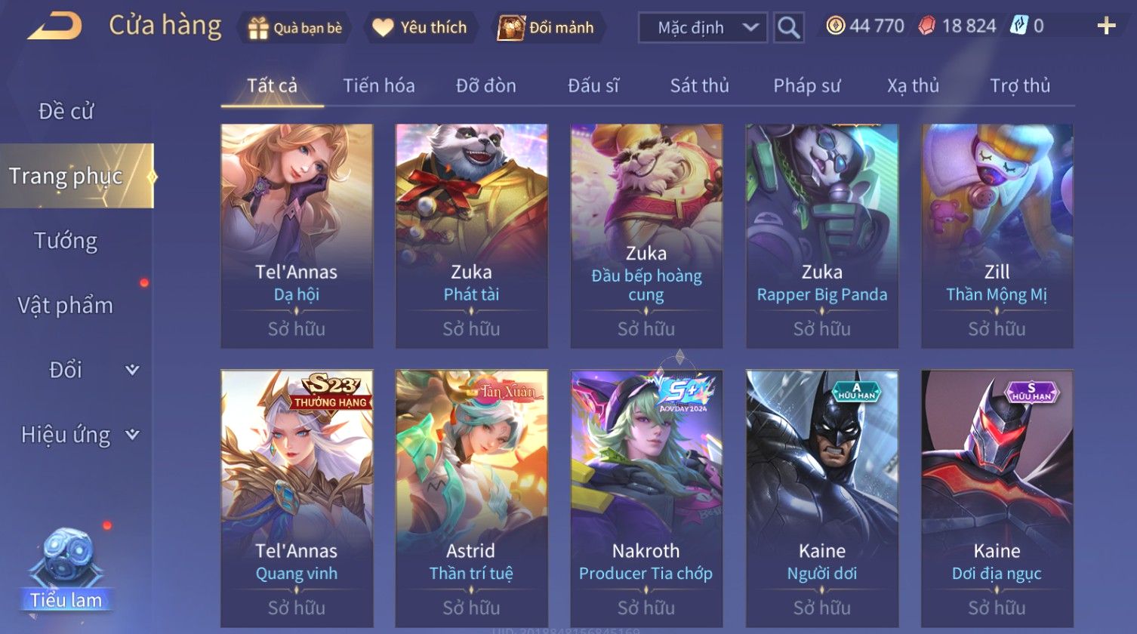Viewport: 1137px width, 634px height.
Task: Switch to the Pháp sư tab
Action: tap(807, 86)
